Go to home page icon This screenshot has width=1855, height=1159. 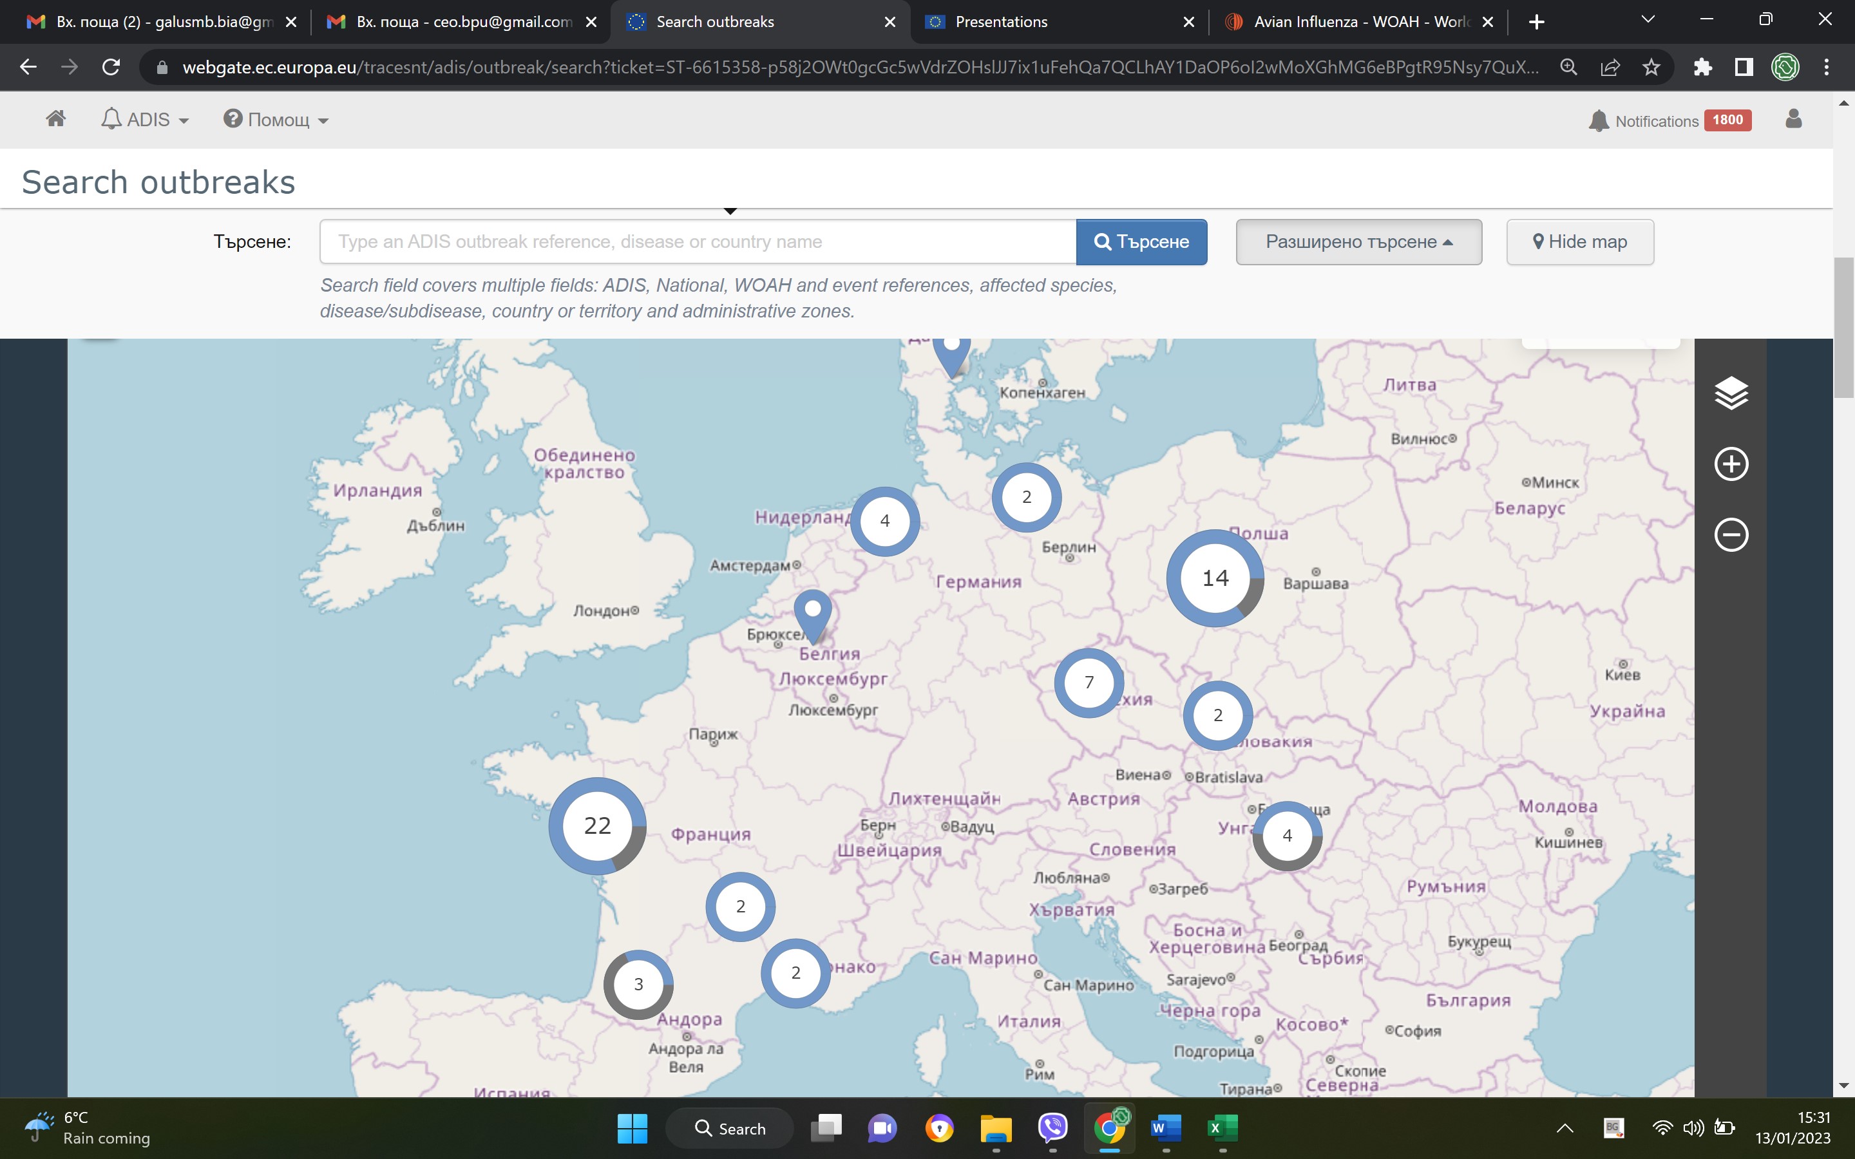tap(55, 119)
